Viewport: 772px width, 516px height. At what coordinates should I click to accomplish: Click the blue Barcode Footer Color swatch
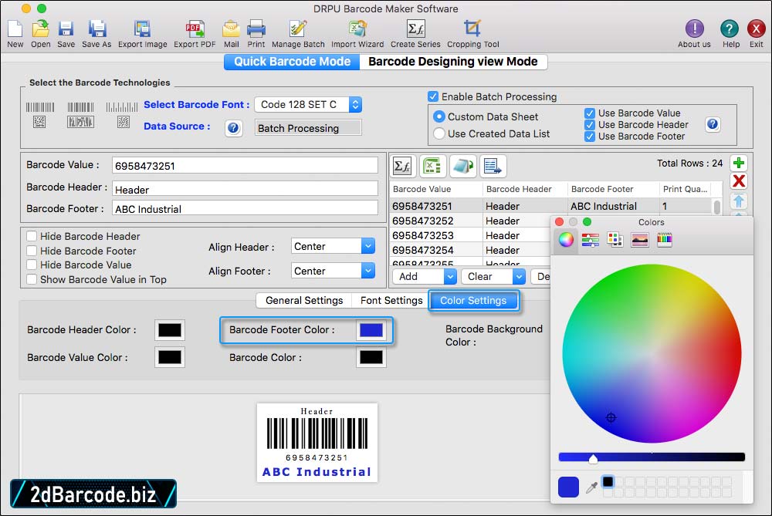(371, 330)
